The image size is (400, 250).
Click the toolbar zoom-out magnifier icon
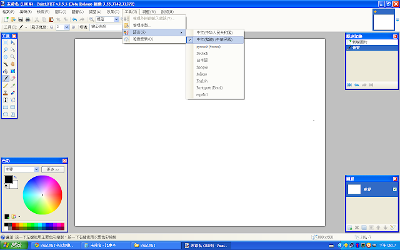click(92, 19)
